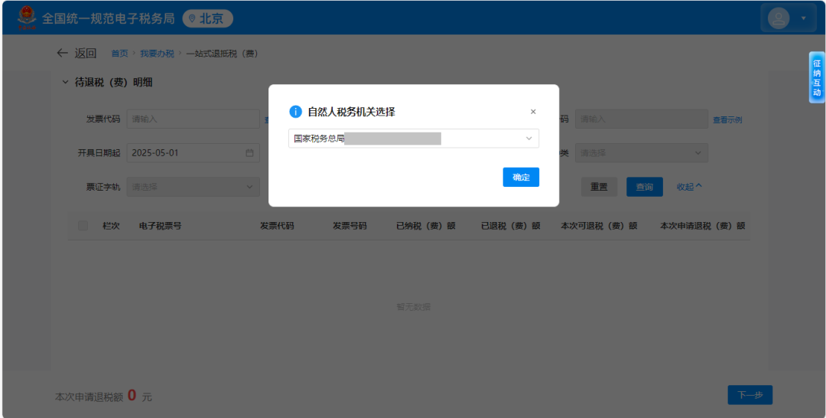Screen dimensions: 826x418
Task: Click the 已纳税（费）额 column header
Action: tap(426, 226)
